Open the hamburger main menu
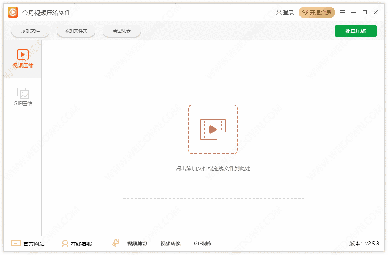The image size is (388, 255). click(x=343, y=13)
